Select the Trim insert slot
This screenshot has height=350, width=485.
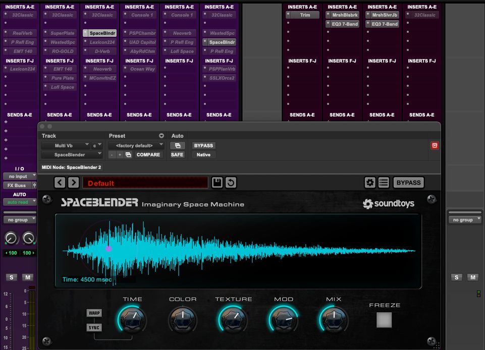pyautogui.click(x=305, y=15)
